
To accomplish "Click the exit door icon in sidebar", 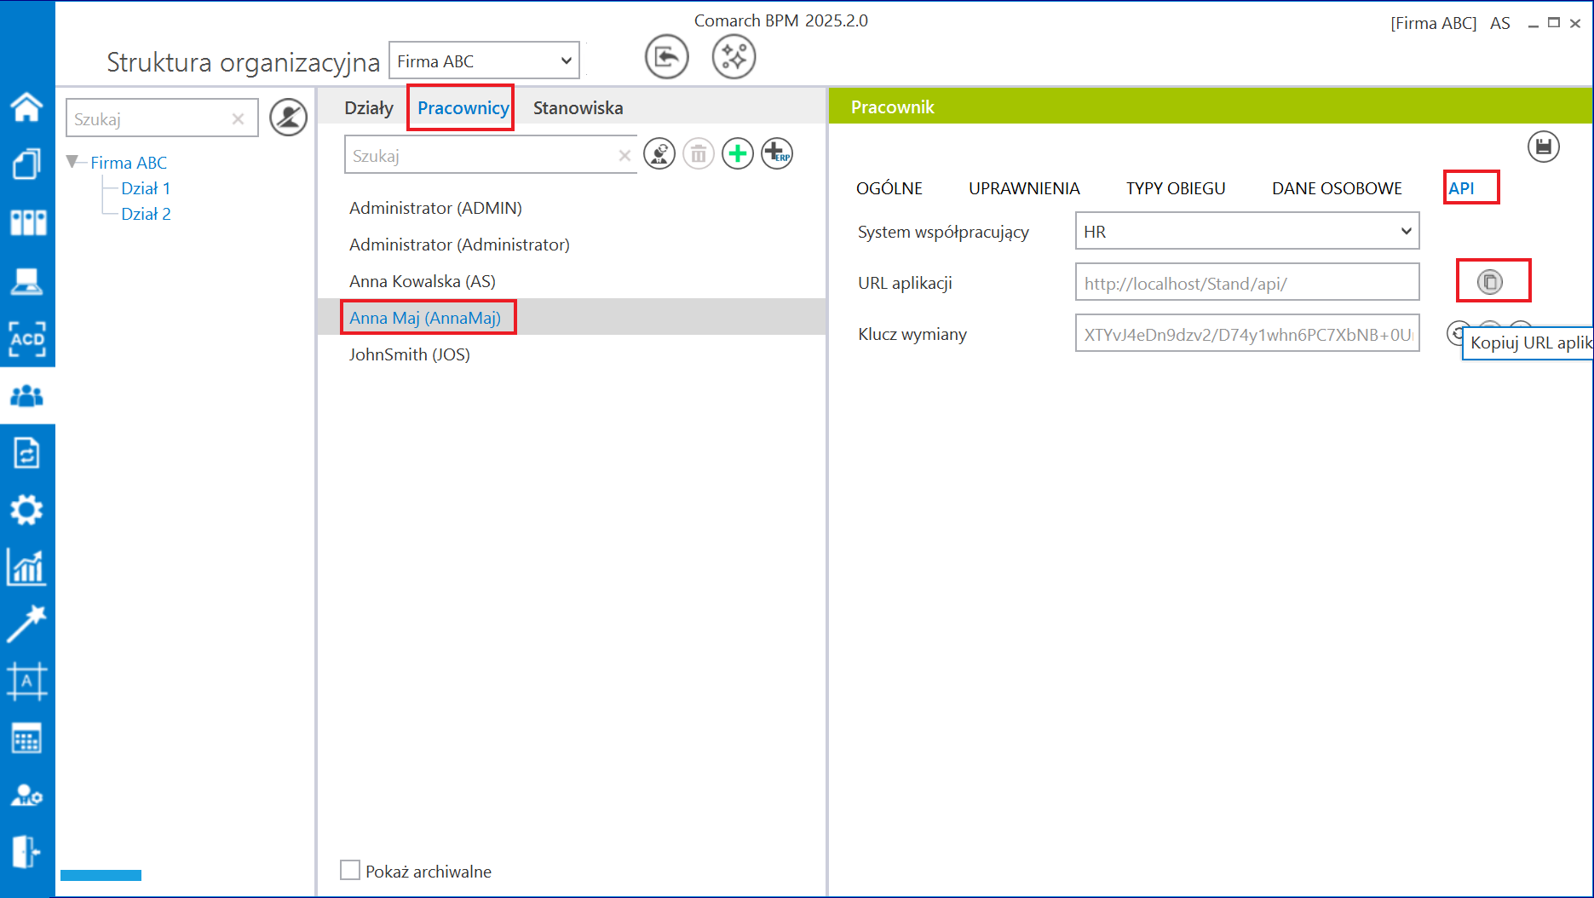I will click(x=26, y=852).
